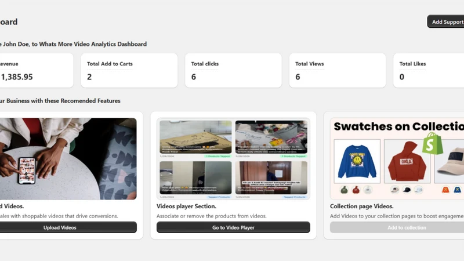Select the white hoodie swatch icon
Image resolution: width=464 pixels, height=261 pixels.
pyautogui.click(x=368, y=190)
